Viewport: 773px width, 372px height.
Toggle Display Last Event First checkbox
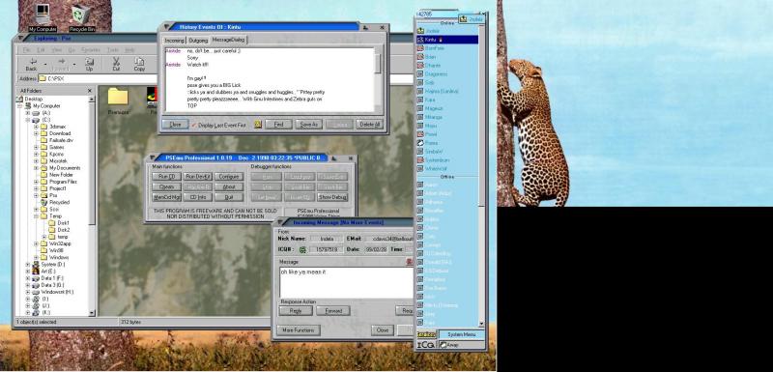194,126
